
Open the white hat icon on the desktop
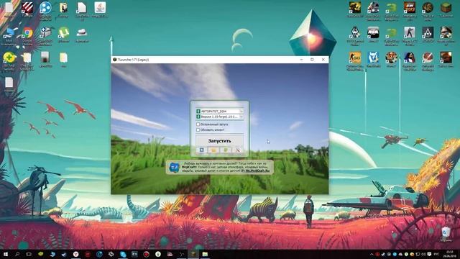point(82,33)
